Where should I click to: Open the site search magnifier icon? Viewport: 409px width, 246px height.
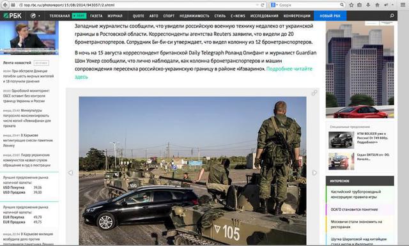pos(392,15)
